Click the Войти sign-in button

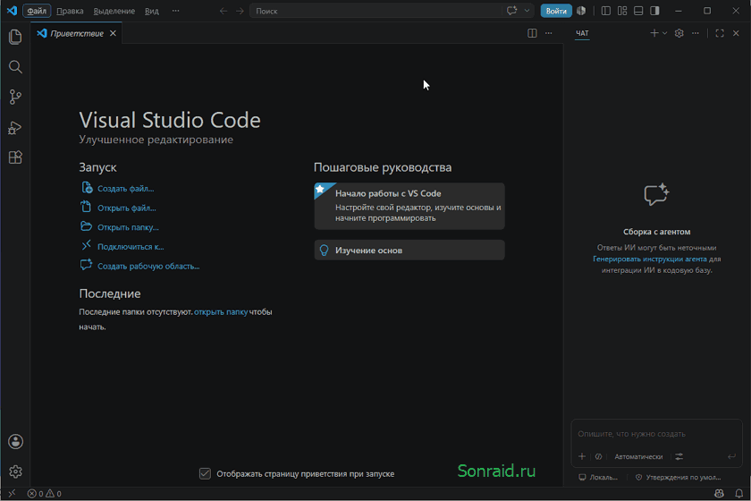pyautogui.click(x=556, y=11)
